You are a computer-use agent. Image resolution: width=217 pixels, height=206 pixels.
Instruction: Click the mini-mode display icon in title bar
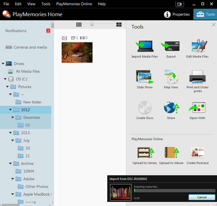179,4
